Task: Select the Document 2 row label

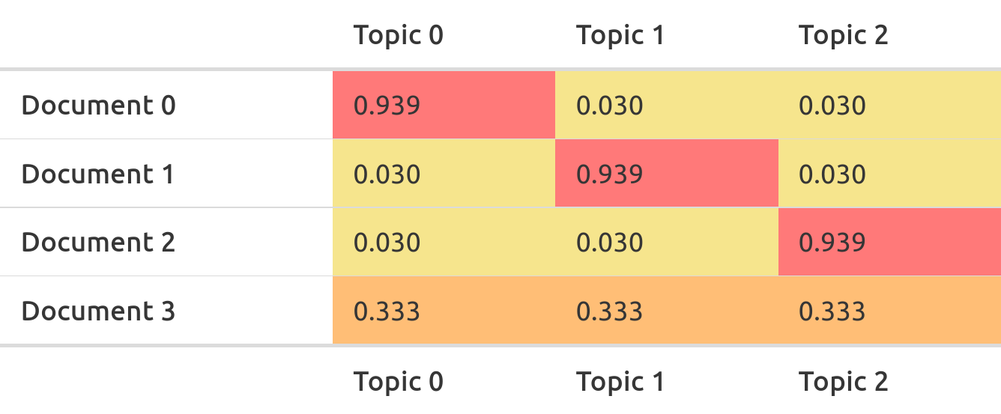Action: pos(98,243)
